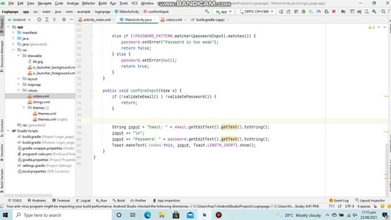Open Project panel gear options
Image resolution: width=391 pixels, height=220 pixels.
tap(64, 20)
